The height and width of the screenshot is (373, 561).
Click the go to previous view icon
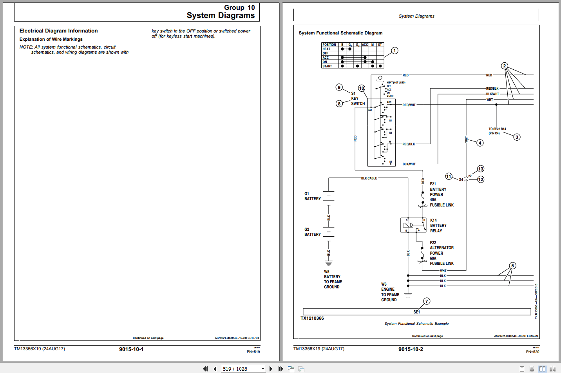click(x=291, y=369)
